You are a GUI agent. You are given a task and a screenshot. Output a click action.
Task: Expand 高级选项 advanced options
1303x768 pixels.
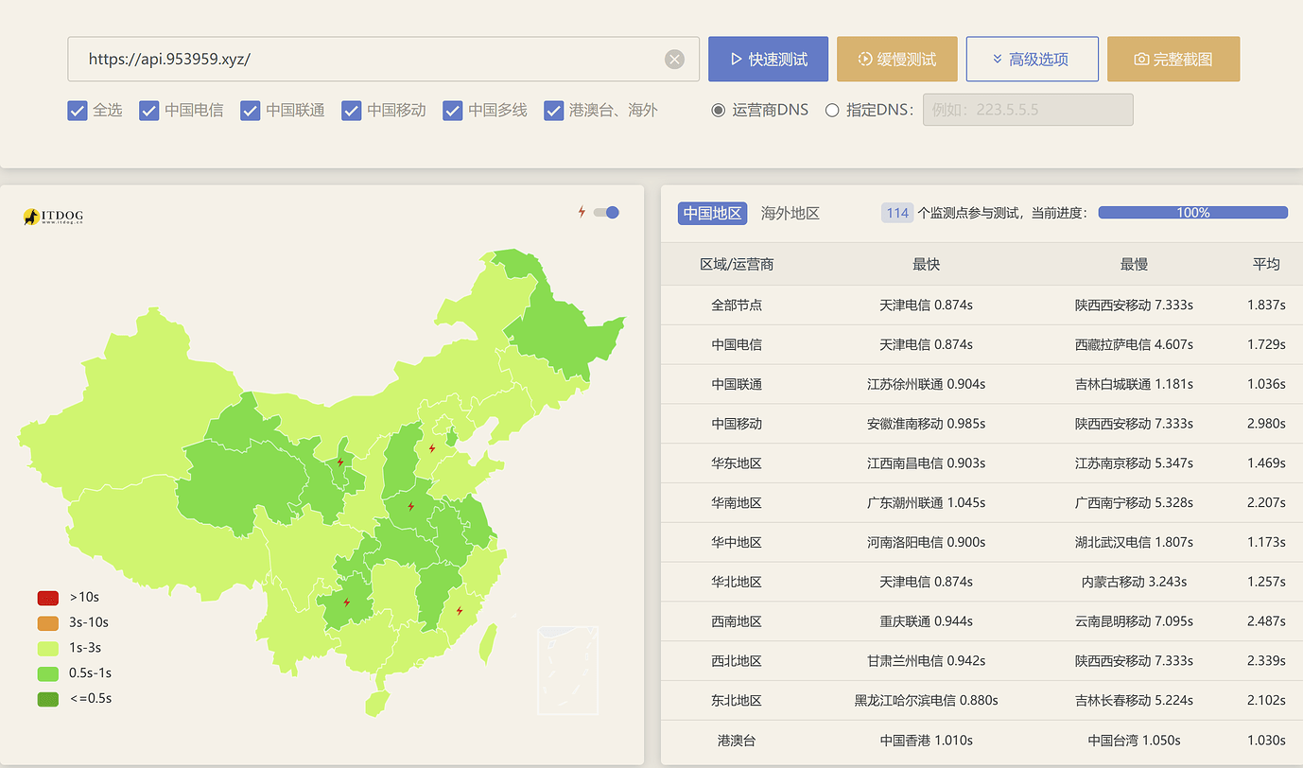(1032, 60)
